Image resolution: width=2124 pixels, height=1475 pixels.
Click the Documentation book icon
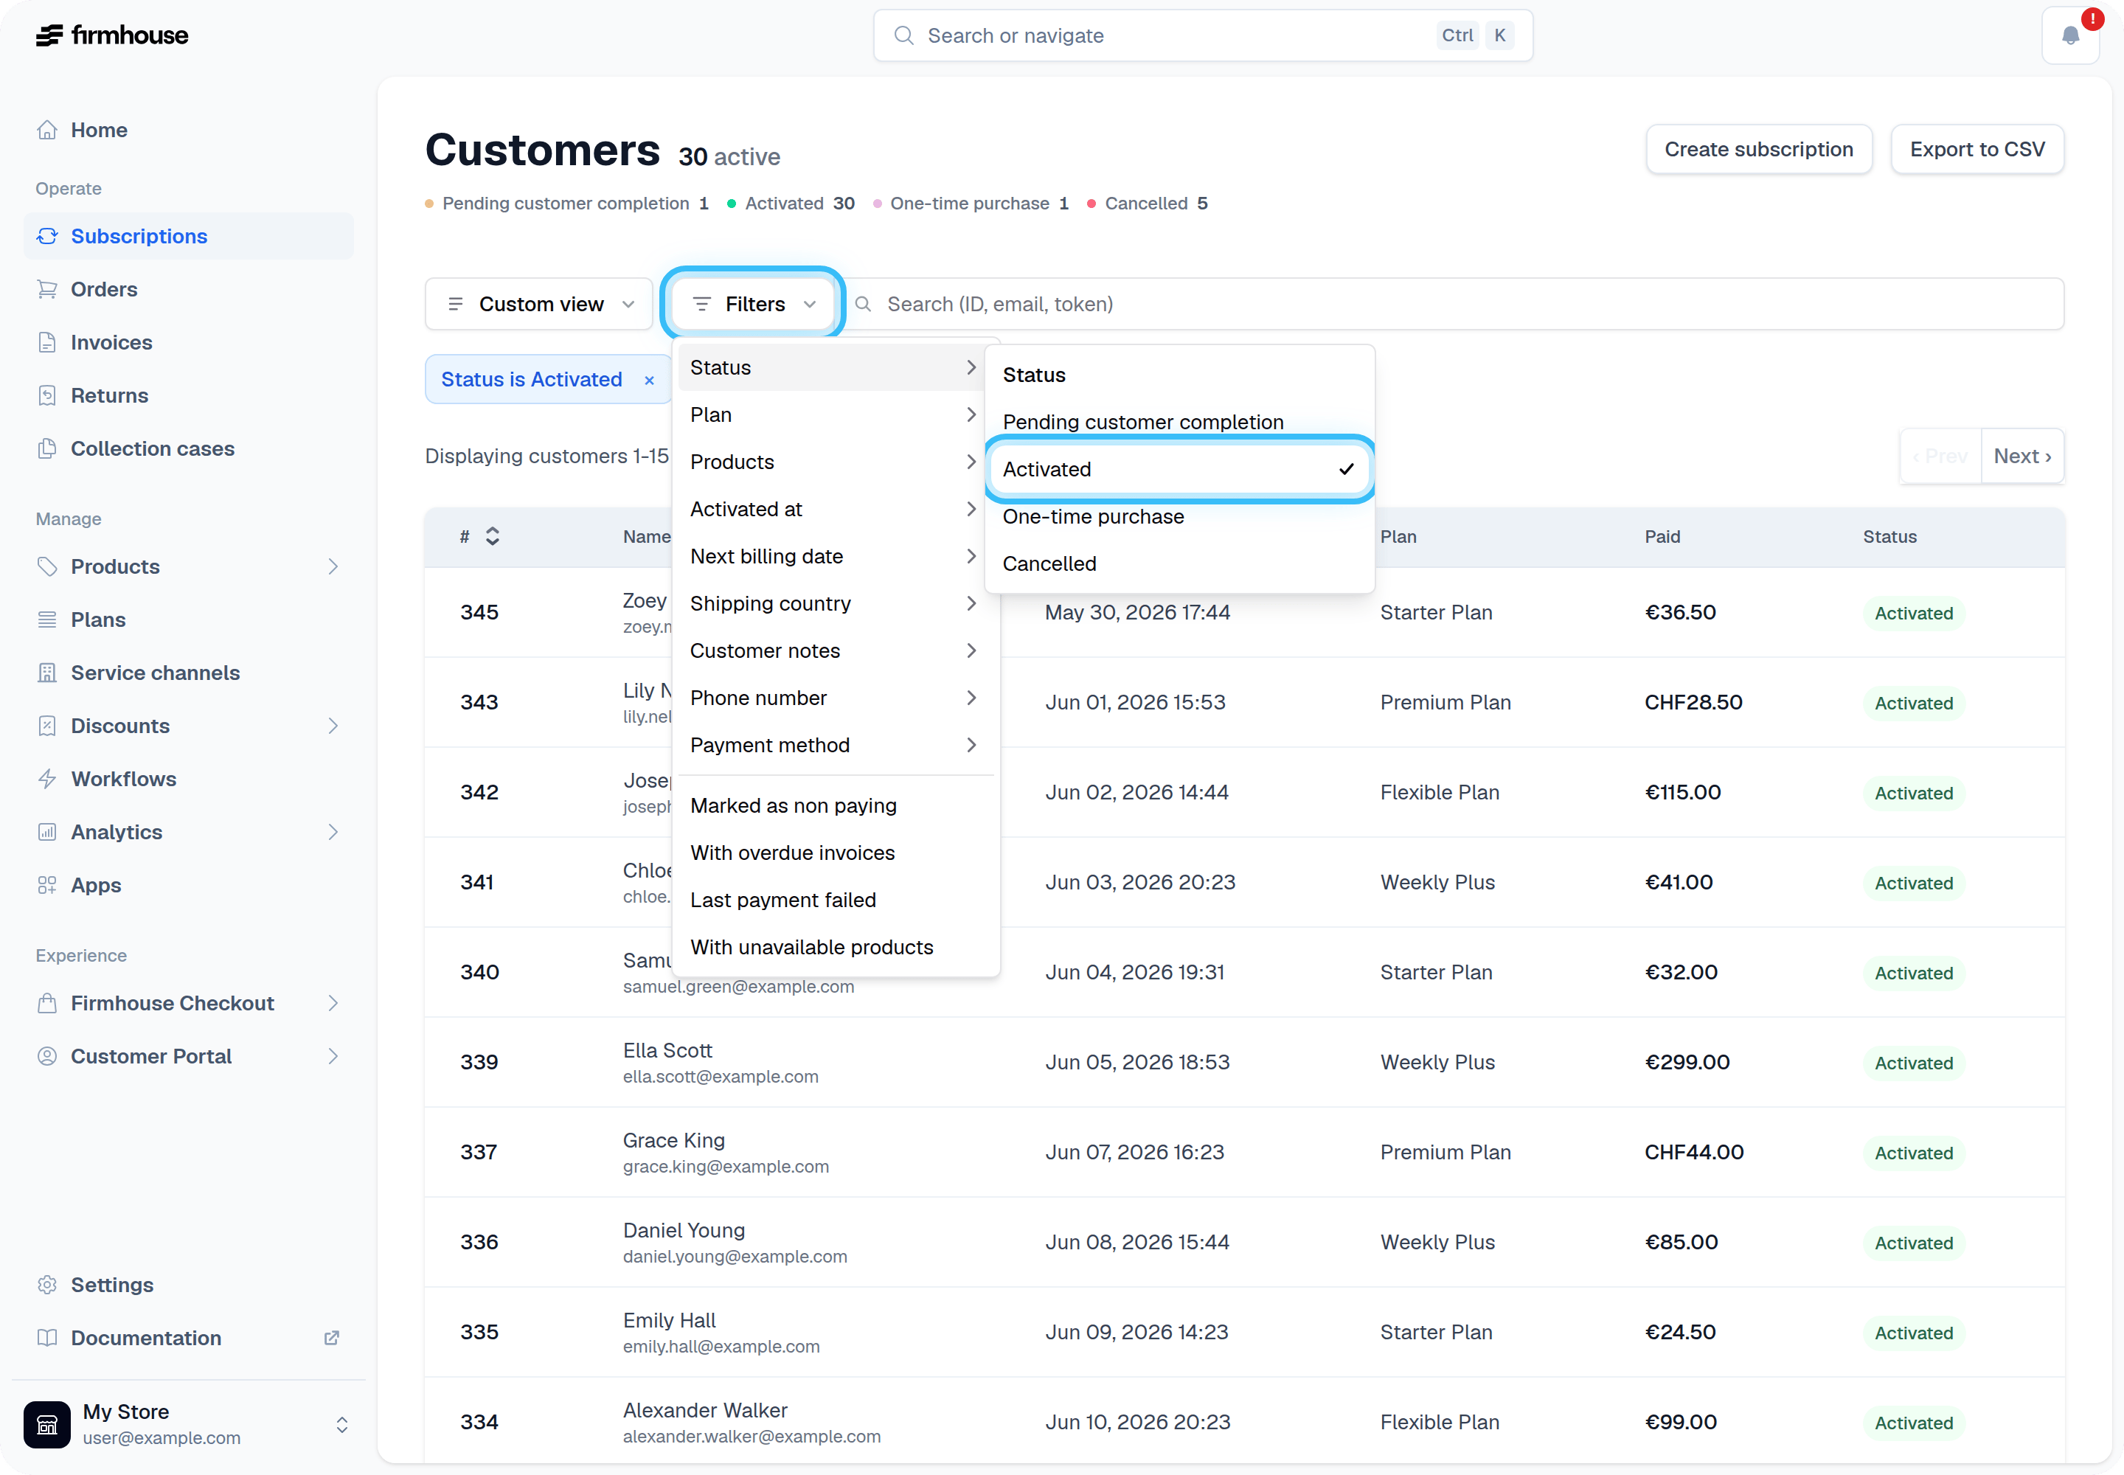pos(47,1339)
